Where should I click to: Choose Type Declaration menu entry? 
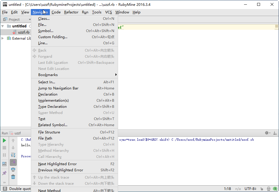pyautogui.click(x=74, y=107)
